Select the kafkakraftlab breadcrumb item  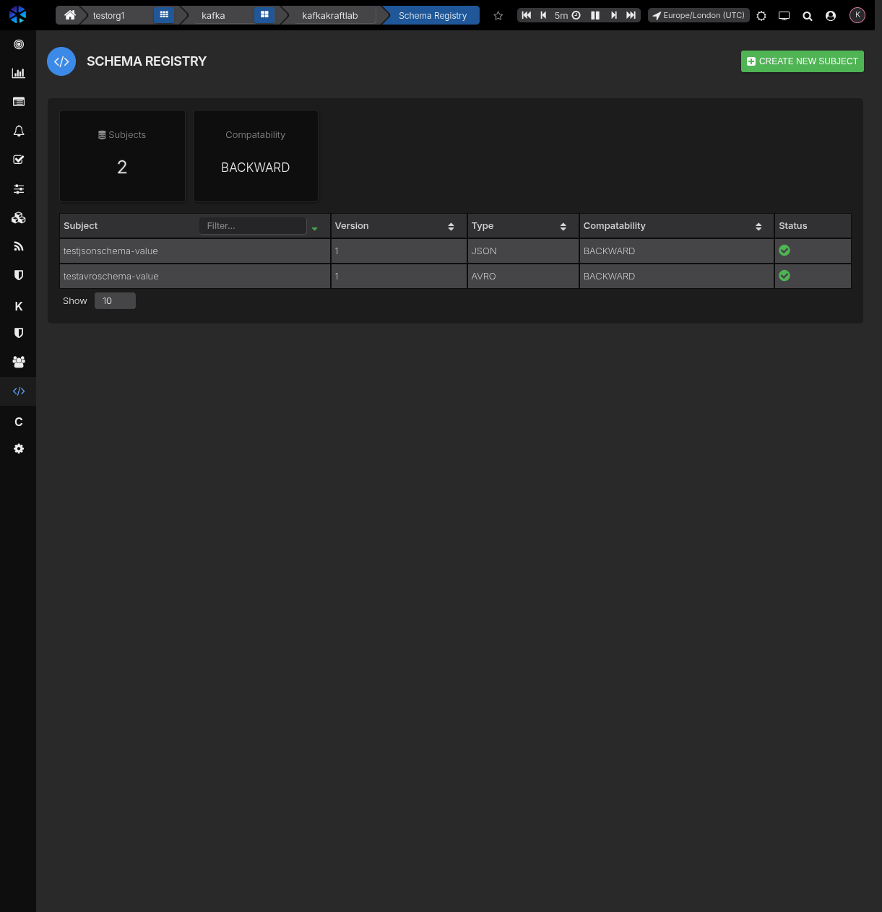pos(329,15)
